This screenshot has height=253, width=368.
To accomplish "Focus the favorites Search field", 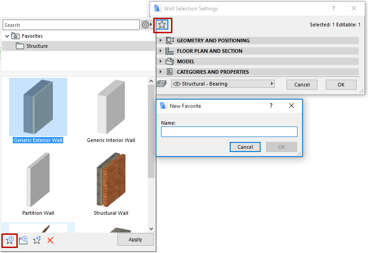I will 71,25.
